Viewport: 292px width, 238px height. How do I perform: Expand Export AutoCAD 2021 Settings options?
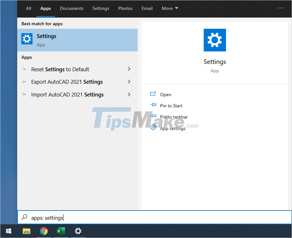tap(129, 82)
